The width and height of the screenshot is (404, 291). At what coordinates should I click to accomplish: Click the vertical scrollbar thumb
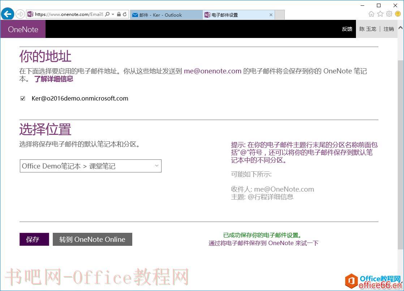tap(401, 155)
